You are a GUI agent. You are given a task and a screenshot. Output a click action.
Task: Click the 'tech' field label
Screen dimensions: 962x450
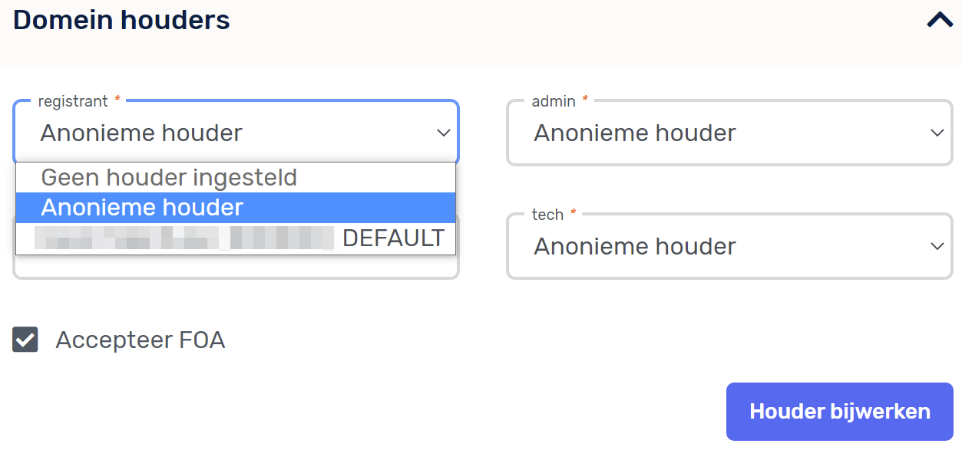pyautogui.click(x=547, y=215)
